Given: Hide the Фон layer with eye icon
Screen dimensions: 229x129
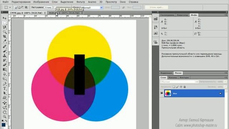Looking at the screenshot, I should pos(162,93).
